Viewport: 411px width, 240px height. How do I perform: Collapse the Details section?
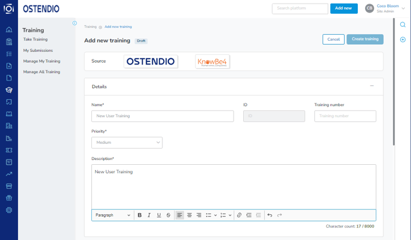click(x=372, y=86)
